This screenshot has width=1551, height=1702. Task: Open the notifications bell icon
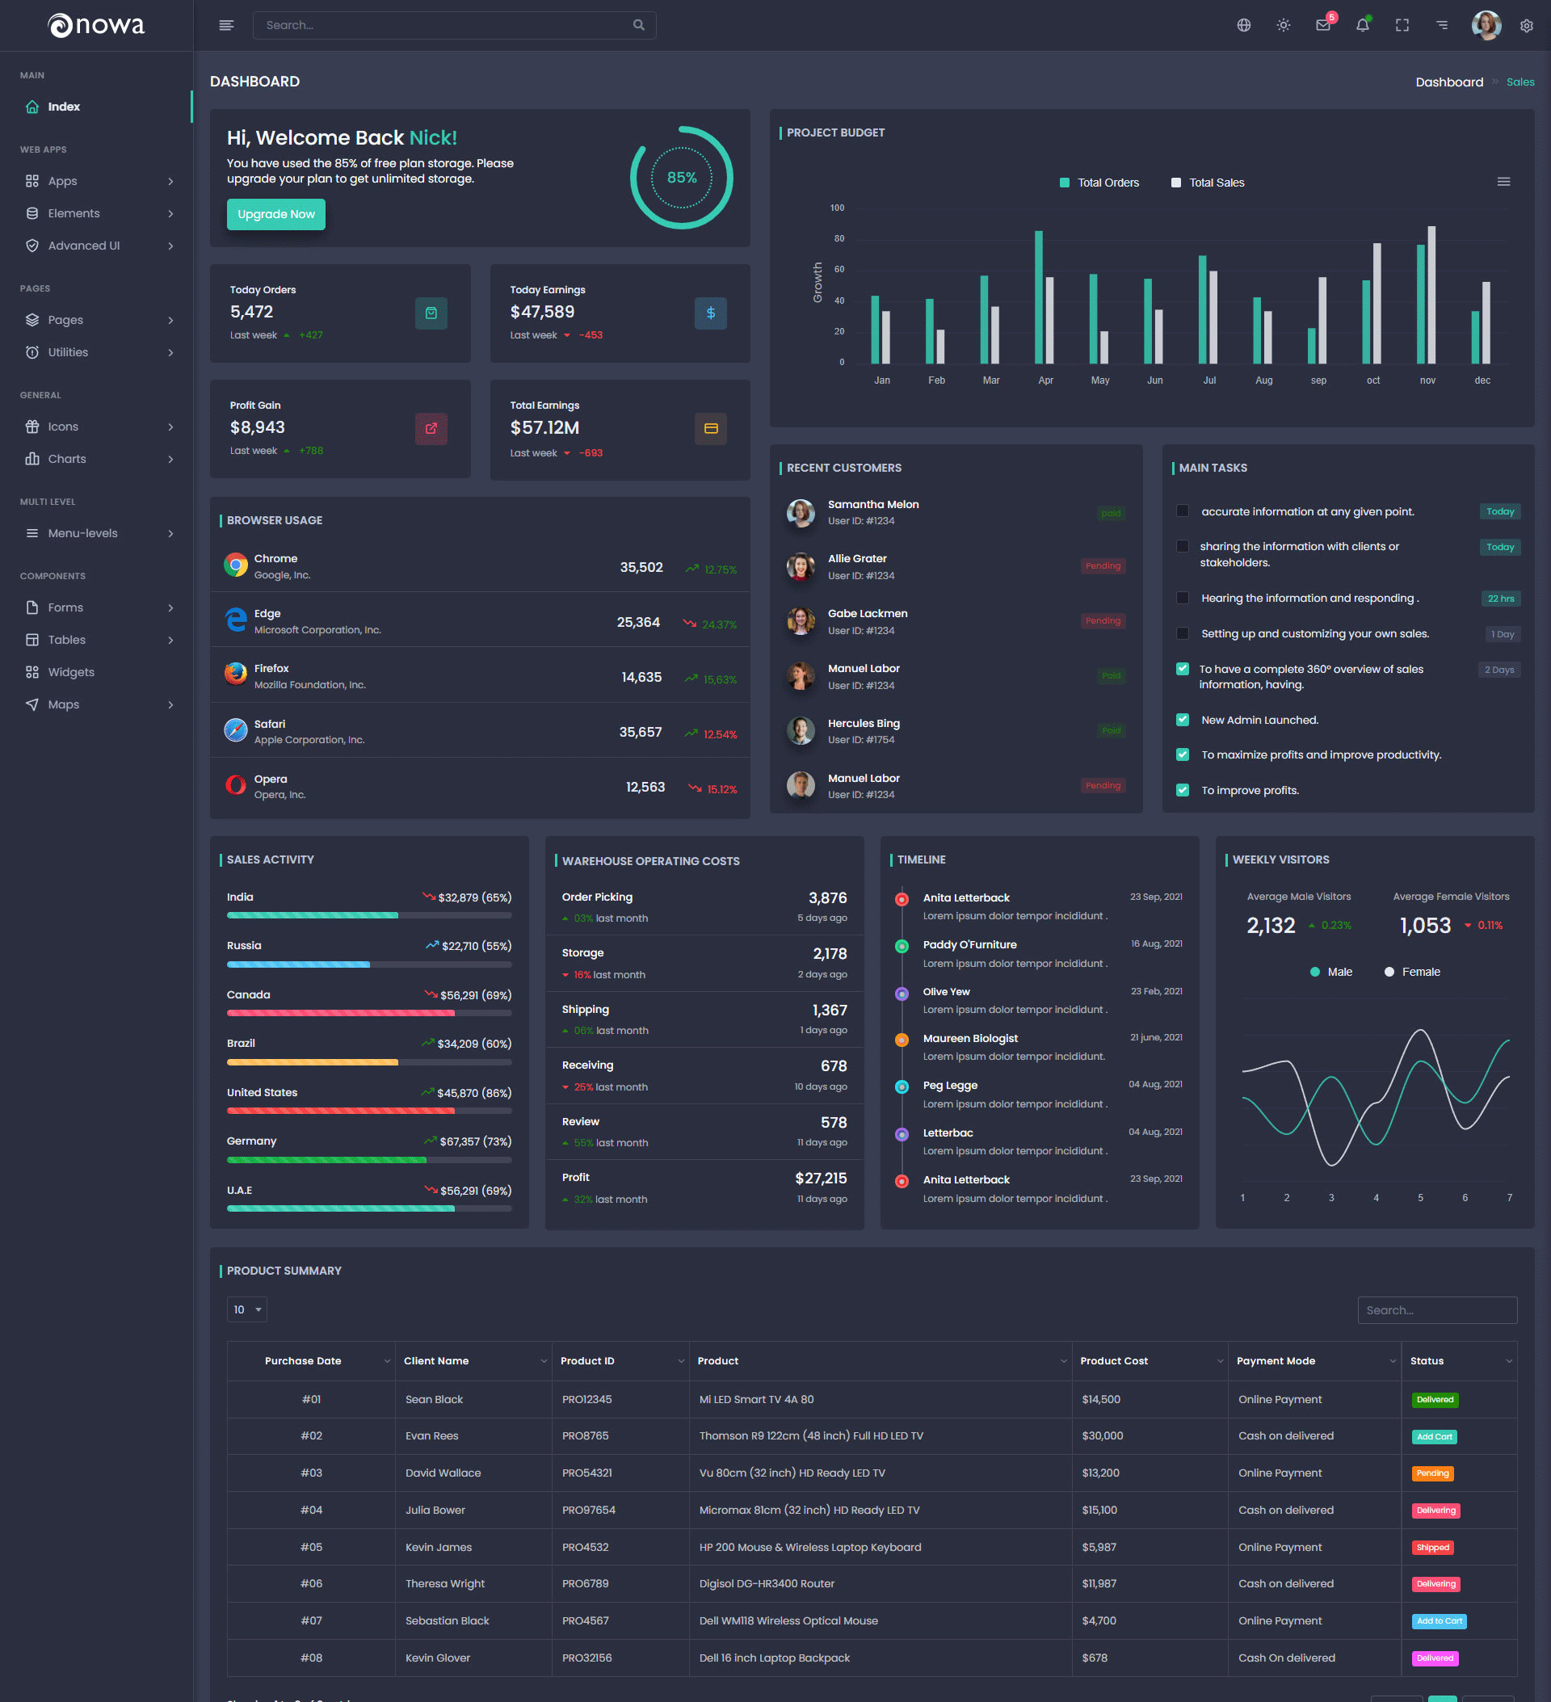1362,25
